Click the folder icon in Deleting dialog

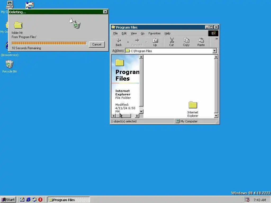[18, 25]
